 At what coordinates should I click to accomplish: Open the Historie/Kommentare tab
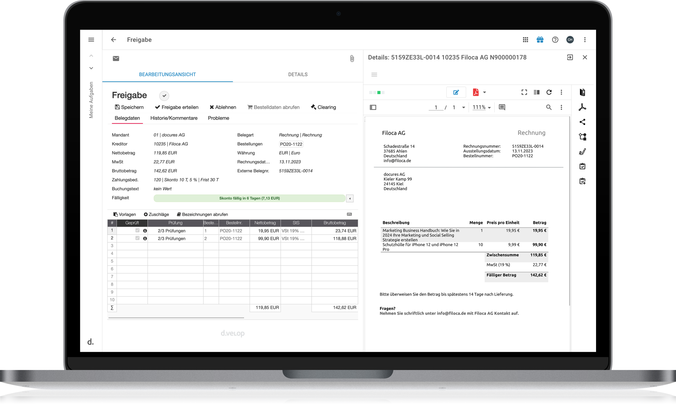point(174,118)
